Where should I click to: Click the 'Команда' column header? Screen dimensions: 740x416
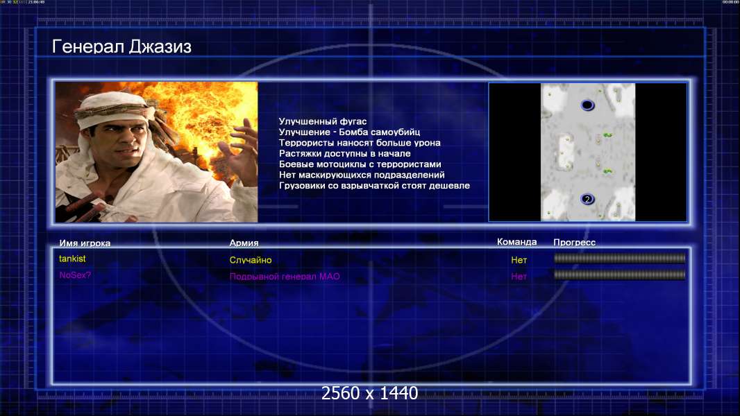coord(516,242)
